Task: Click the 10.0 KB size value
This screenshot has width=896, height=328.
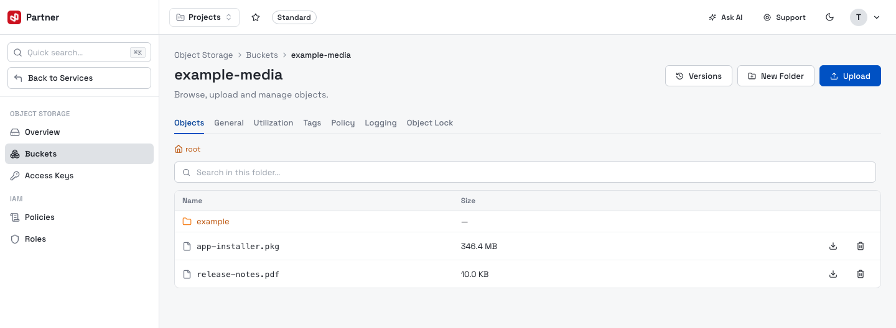Action: point(475,275)
